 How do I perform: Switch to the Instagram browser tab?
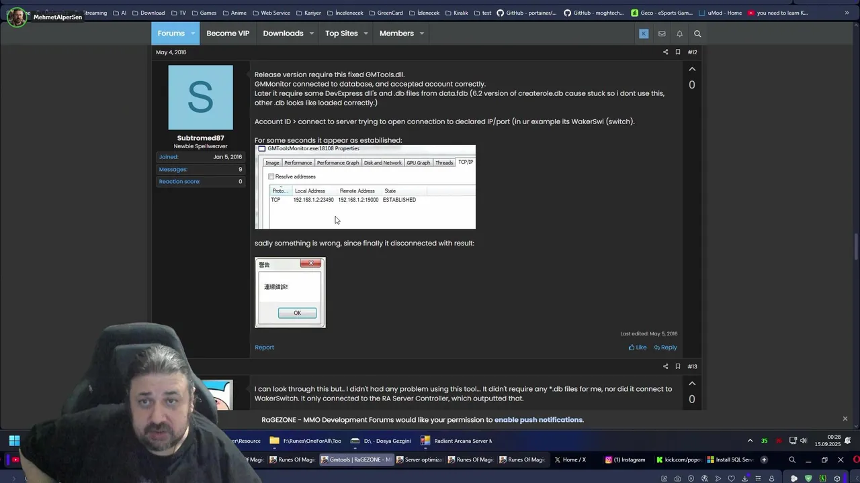tap(625, 460)
